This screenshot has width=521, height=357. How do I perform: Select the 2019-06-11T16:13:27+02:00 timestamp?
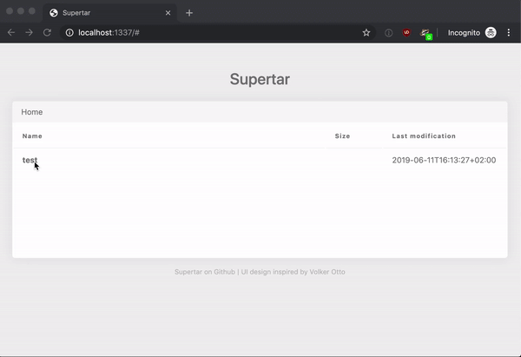444,160
